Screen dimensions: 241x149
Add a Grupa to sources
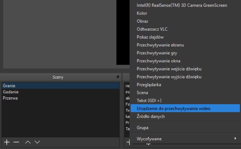[x=185, y=128]
